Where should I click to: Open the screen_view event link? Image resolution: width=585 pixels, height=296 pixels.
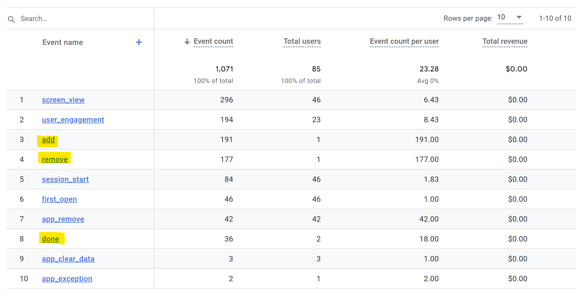pyautogui.click(x=63, y=100)
